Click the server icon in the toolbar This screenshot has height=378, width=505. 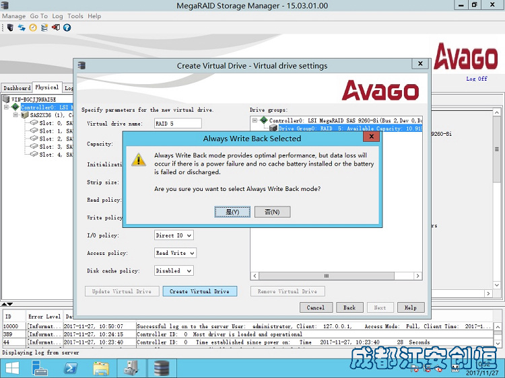click(x=10, y=28)
